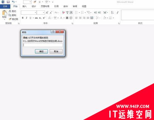Open the Numbering dropdown arrow
The height and width of the screenshot is (120, 154).
(x=85, y=13)
